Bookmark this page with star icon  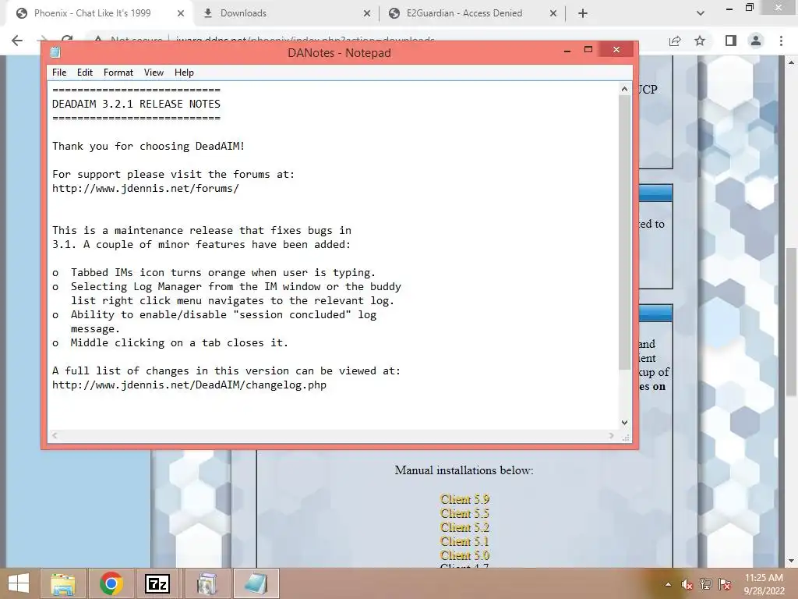pyautogui.click(x=701, y=41)
